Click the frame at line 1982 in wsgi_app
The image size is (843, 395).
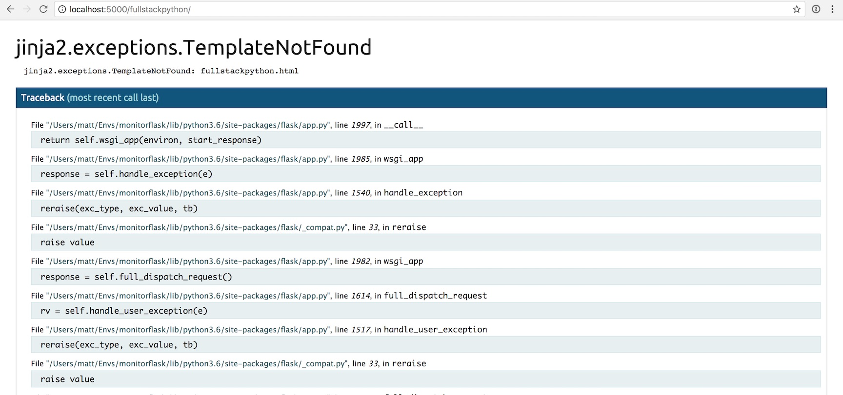[x=227, y=262]
